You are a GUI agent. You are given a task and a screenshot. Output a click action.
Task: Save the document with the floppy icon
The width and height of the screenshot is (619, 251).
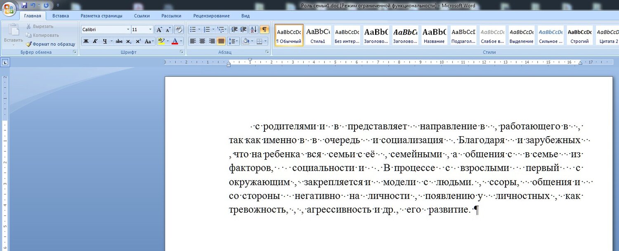(24, 5)
